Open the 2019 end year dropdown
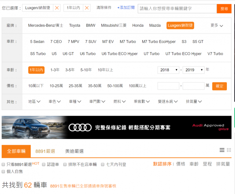 [x=194, y=70]
